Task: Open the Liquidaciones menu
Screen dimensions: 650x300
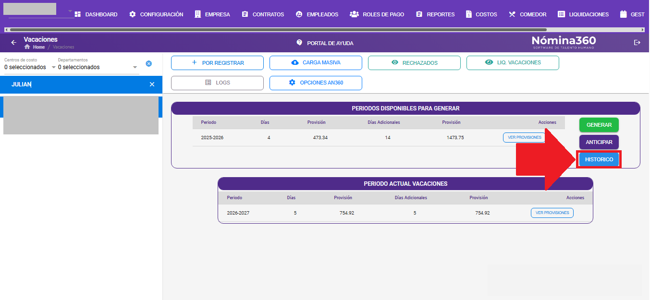Action: click(583, 14)
